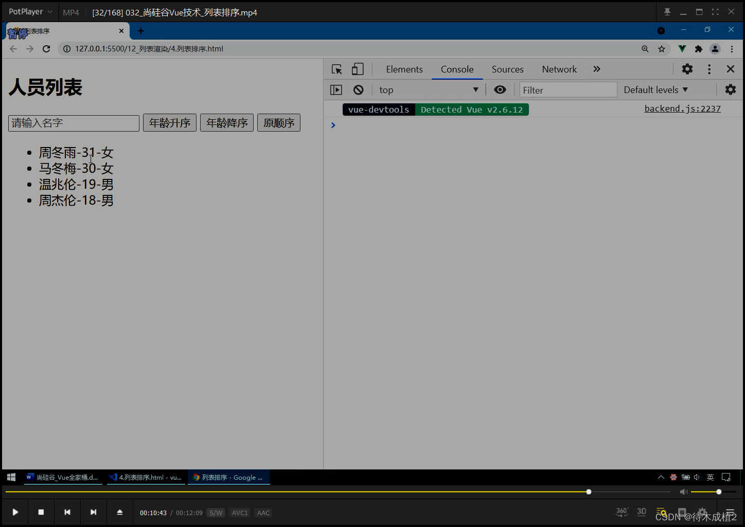Switch to the Elements tab

404,69
